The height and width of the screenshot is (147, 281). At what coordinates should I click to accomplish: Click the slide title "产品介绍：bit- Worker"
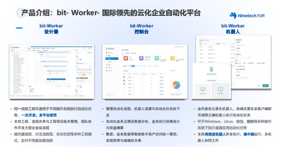(59, 13)
